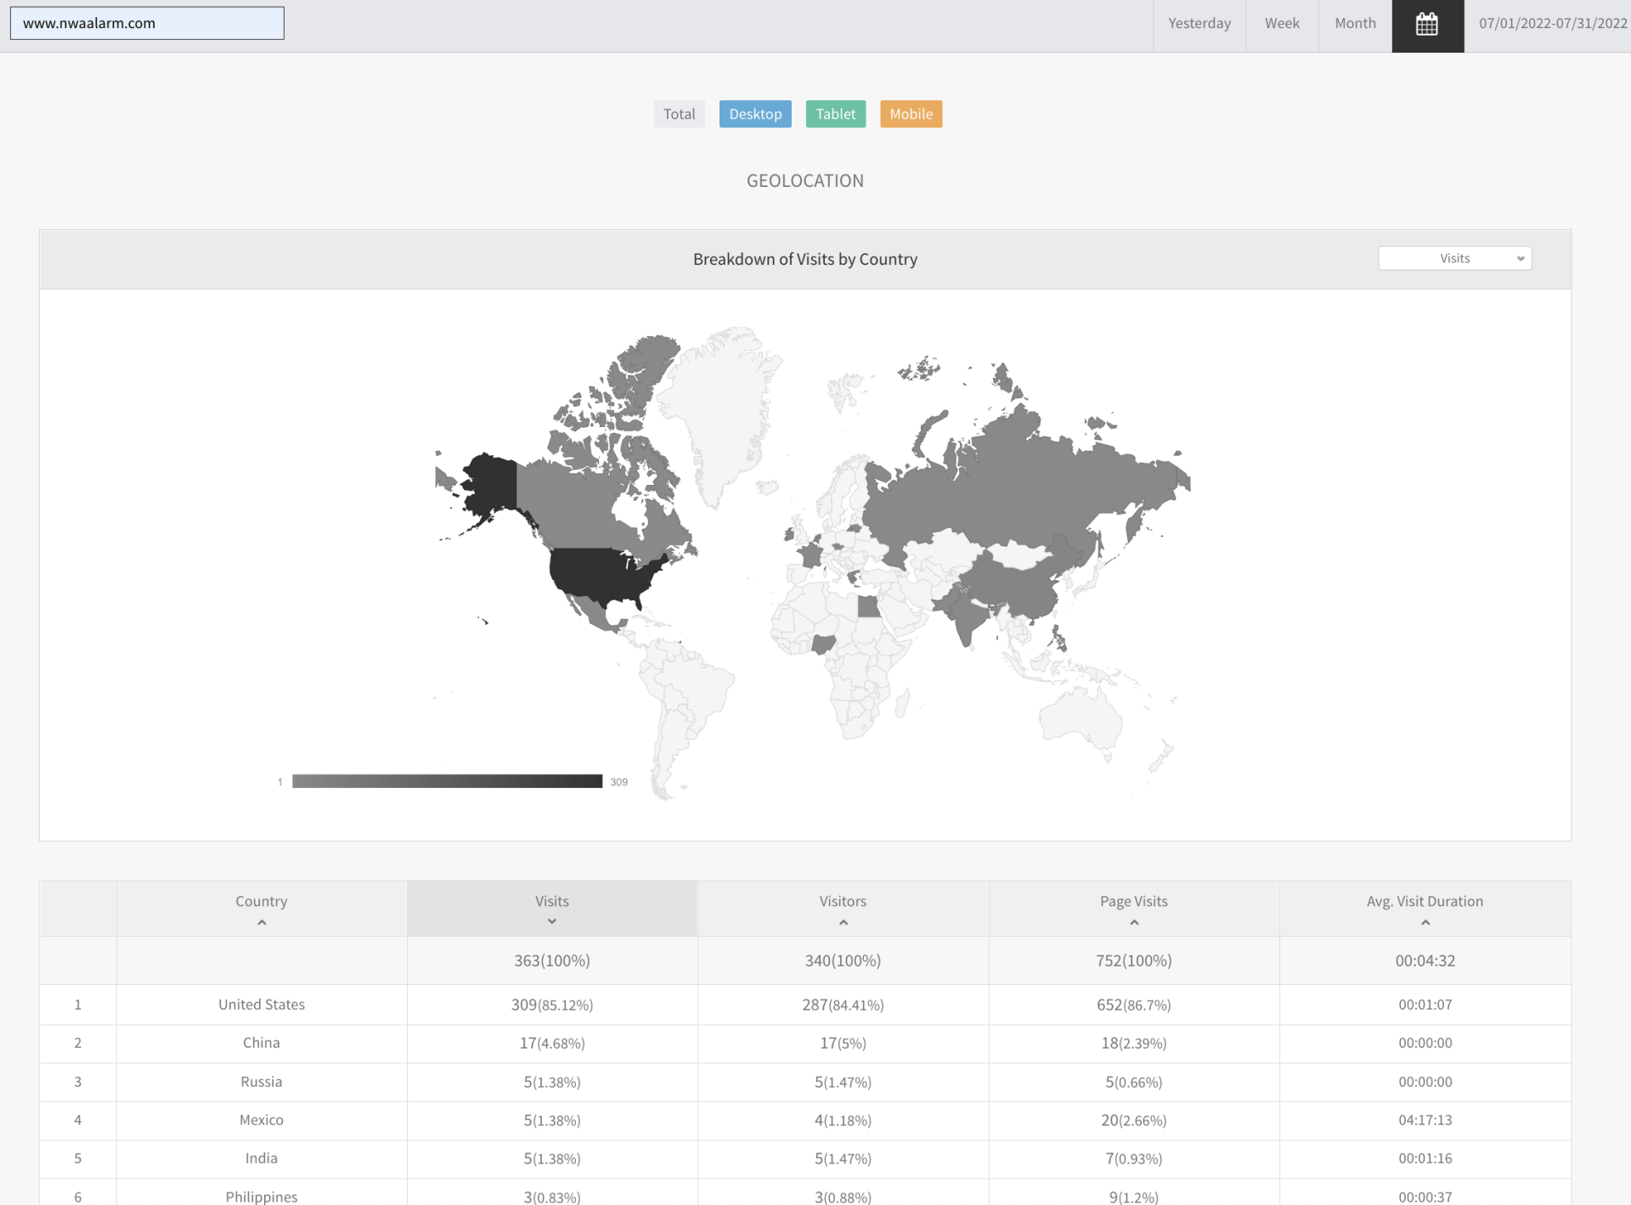Image resolution: width=1631 pixels, height=1205 pixels.
Task: Click sort arrow under Page Visits column
Action: (1133, 922)
